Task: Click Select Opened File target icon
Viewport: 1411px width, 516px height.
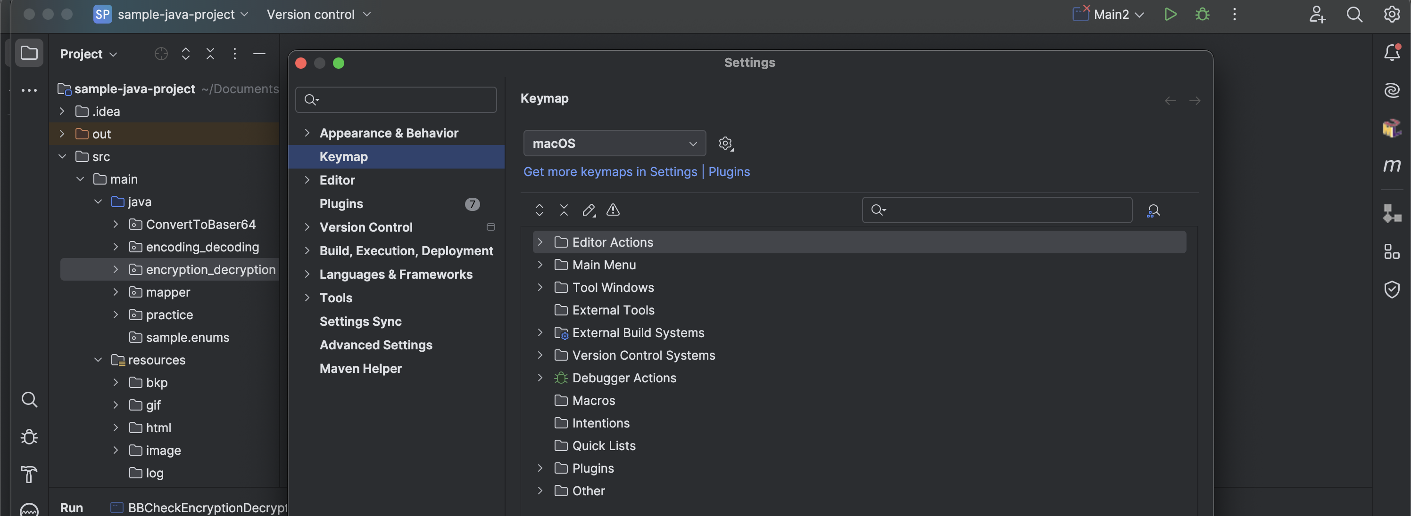Action: pyautogui.click(x=161, y=54)
